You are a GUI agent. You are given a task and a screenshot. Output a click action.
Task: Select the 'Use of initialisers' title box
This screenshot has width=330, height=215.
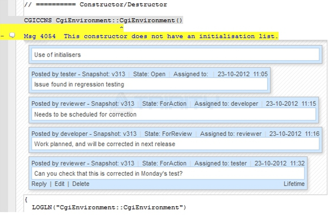click(x=175, y=55)
